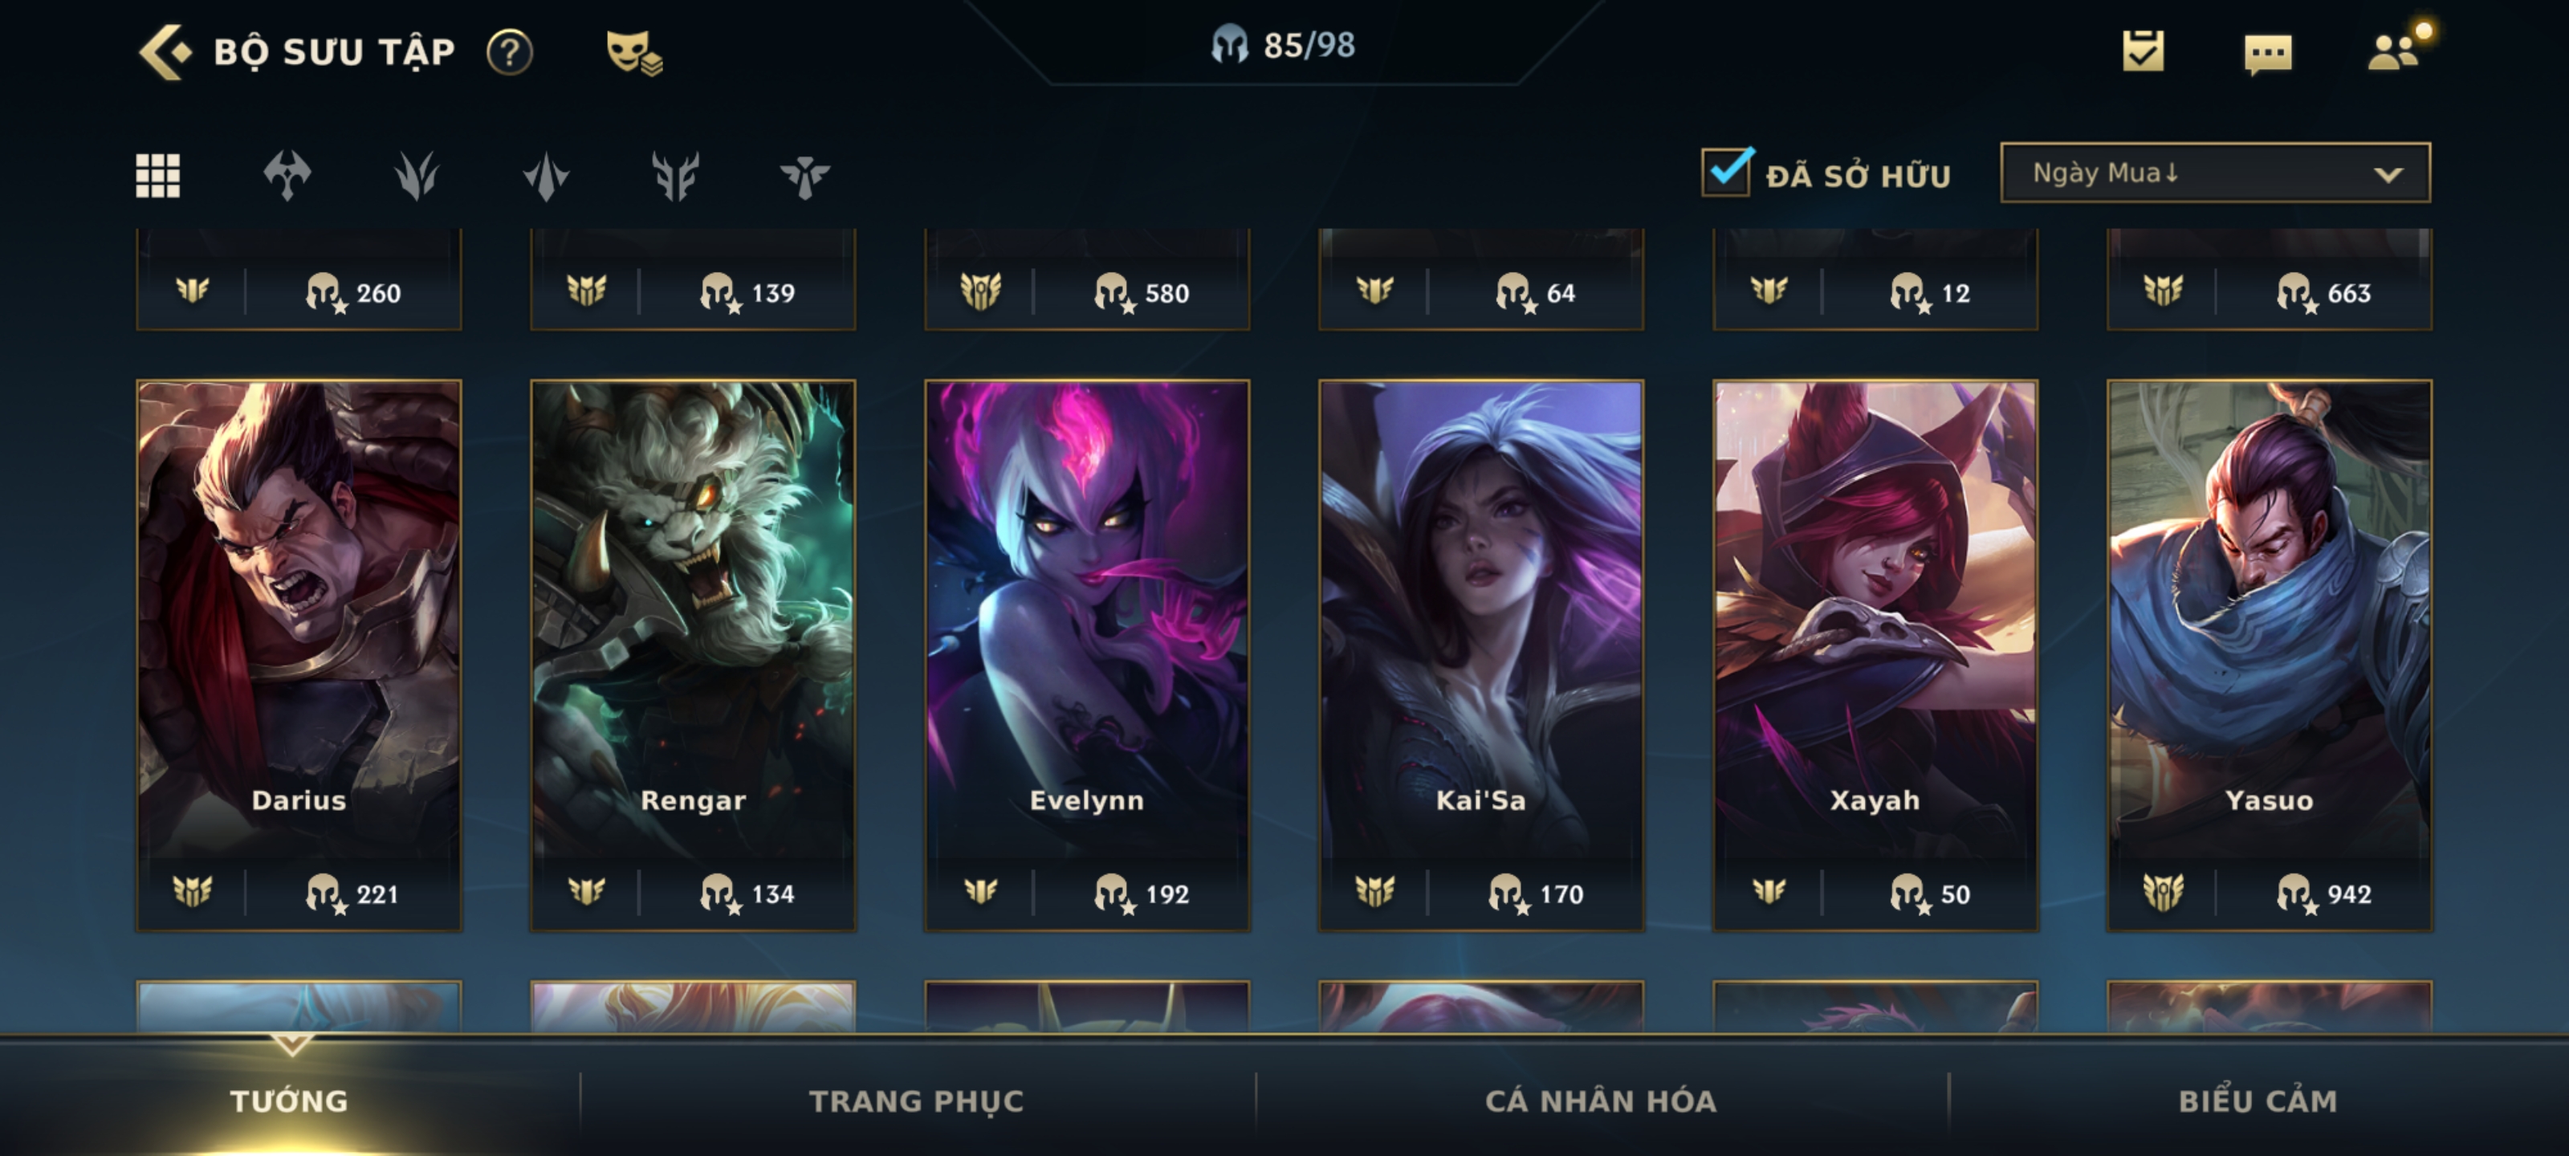The image size is (2569, 1156).
Task: Select the Yasuo champion card
Action: pos(2269,655)
